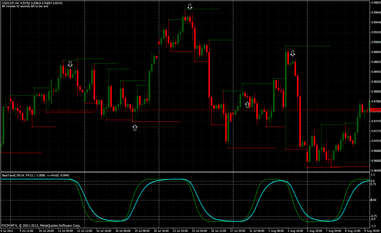
Task: Click the 0.00 level on indicator scale
Action: coord(374,200)
